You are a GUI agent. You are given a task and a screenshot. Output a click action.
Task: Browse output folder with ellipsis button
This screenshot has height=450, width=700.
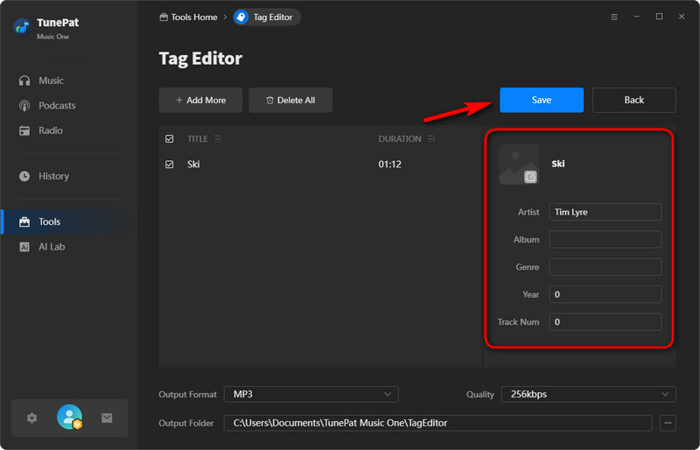pos(668,423)
